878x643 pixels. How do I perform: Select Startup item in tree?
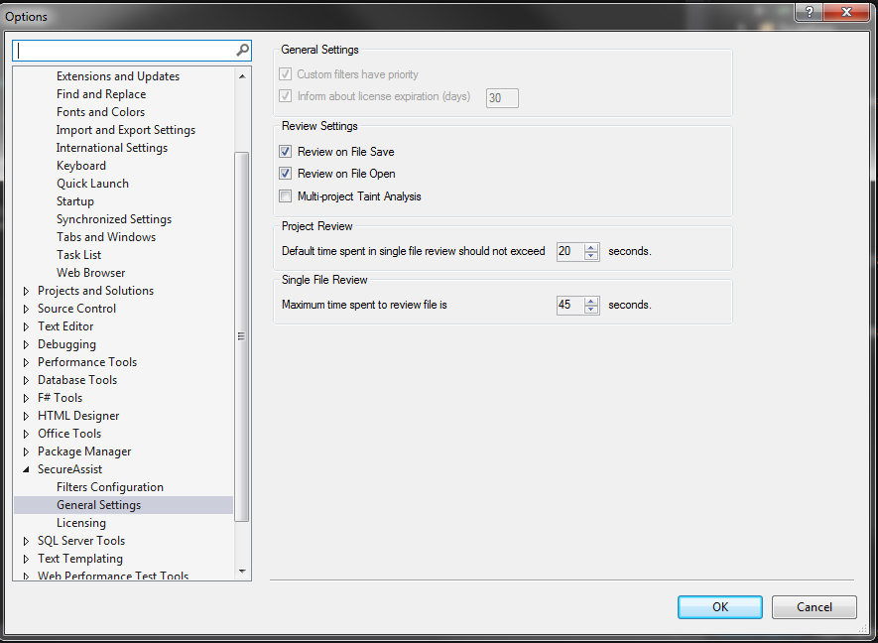pos(75,201)
